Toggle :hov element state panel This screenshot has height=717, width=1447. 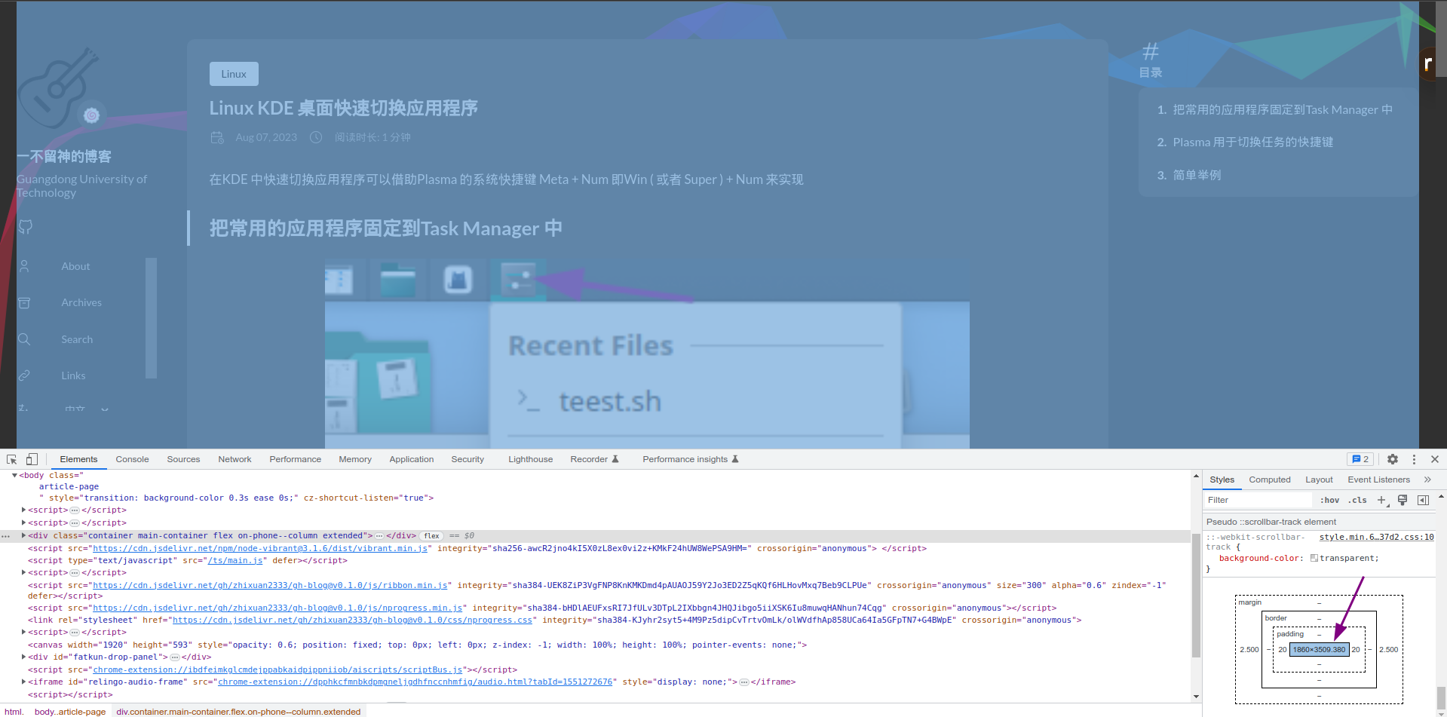1329,500
